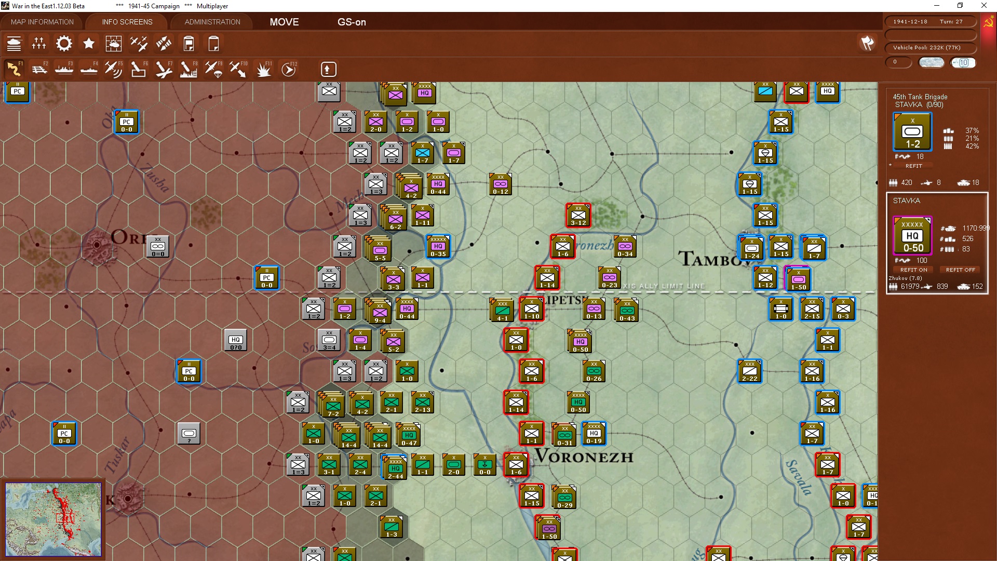Image resolution: width=997 pixels, height=561 pixels.
Task: Select F10 air transfer mode
Action: point(238,69)
